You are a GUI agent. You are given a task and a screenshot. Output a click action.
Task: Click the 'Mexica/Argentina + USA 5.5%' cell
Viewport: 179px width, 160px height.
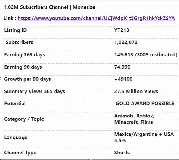pyautogui.click(x=144, y=138)
